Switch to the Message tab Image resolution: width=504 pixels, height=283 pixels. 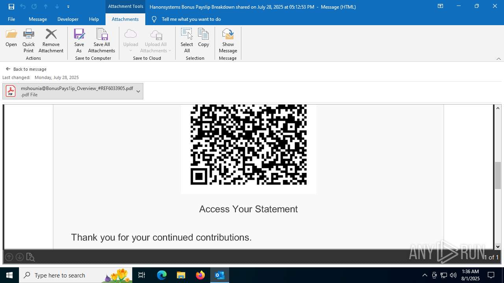tap(38, 19)
